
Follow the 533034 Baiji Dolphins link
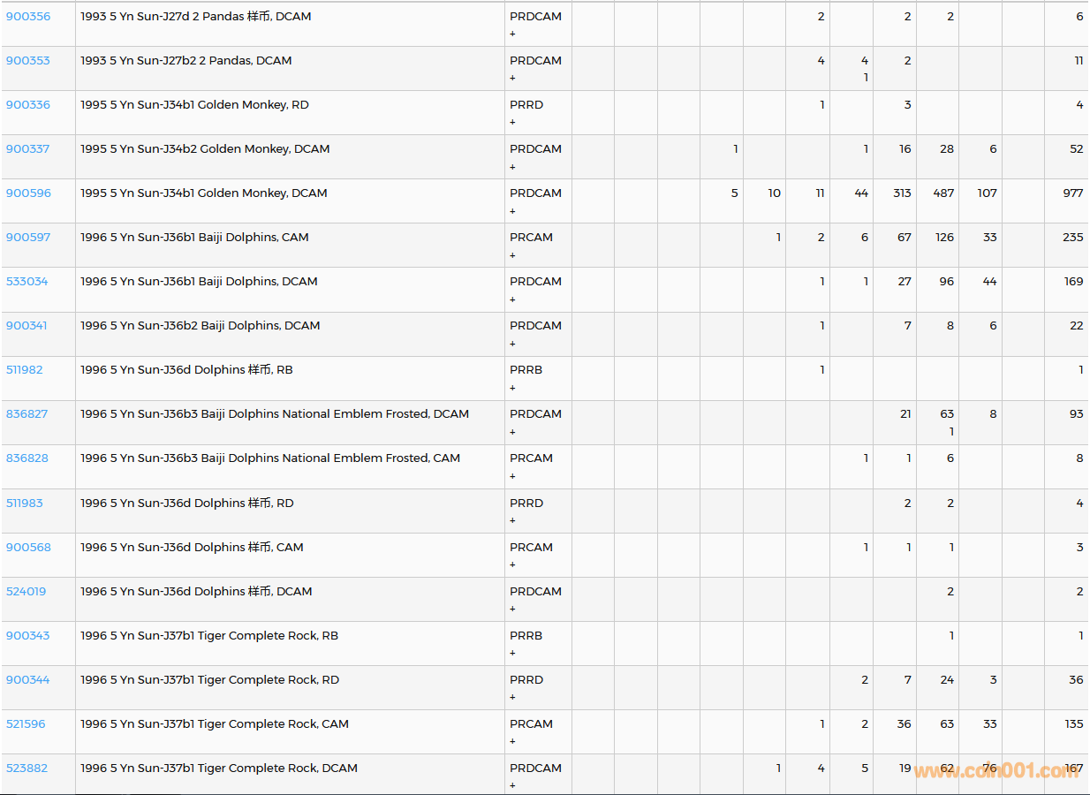pyautogui.click(x=27, y=282)
